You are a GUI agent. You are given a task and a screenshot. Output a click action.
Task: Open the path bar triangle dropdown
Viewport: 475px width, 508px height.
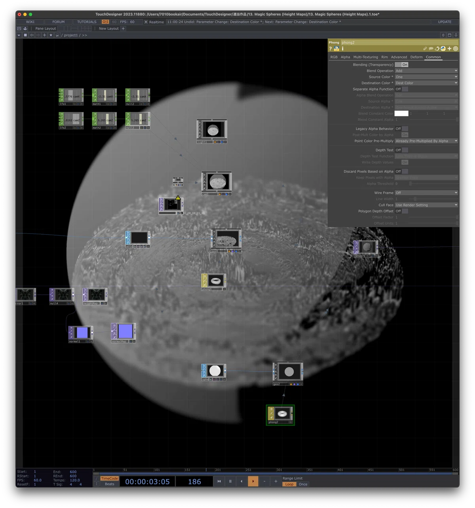(19, 35)
